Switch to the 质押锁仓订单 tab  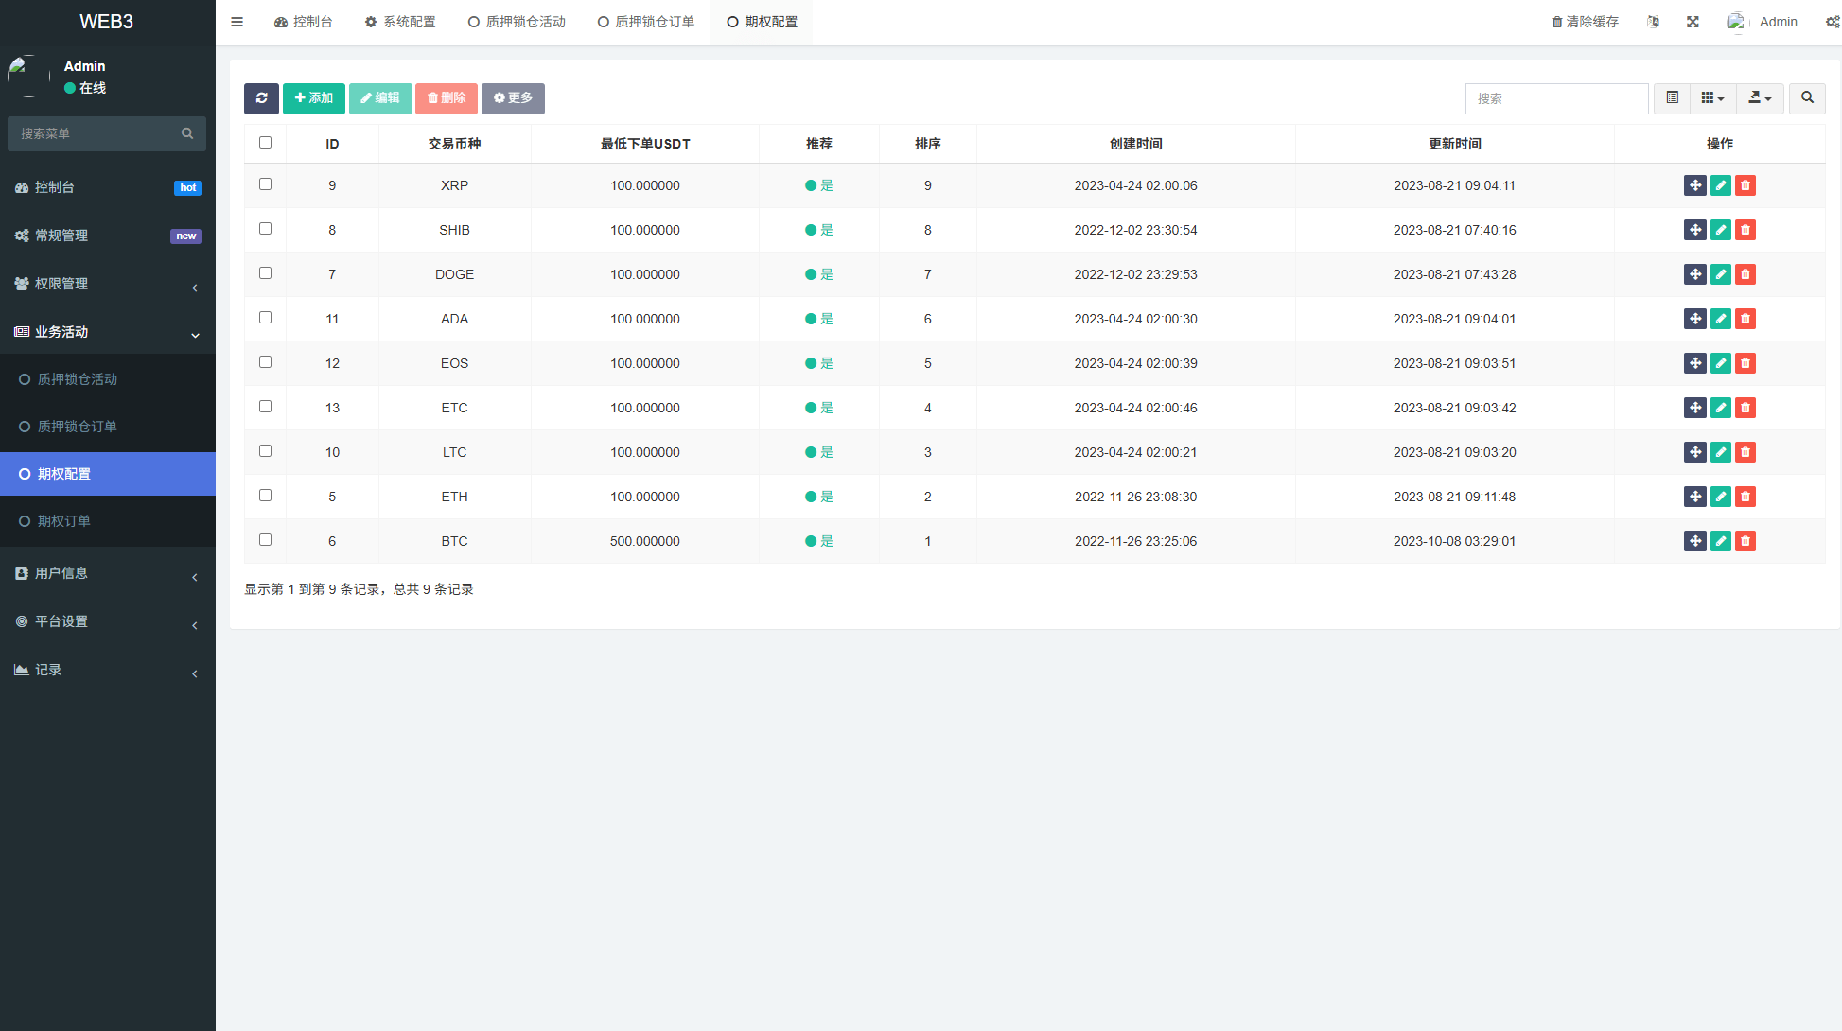click(646, 22)
